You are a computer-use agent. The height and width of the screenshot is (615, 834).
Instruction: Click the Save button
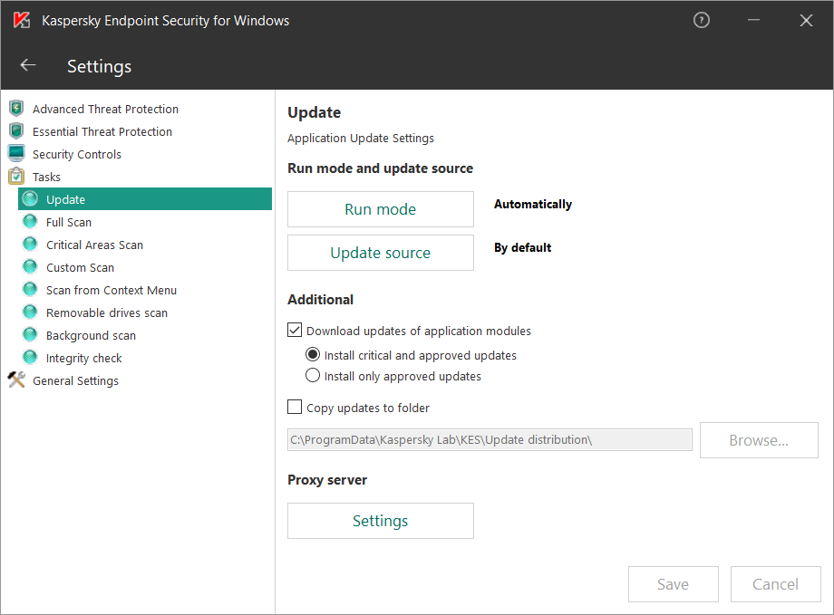click(x=673, y=584)
